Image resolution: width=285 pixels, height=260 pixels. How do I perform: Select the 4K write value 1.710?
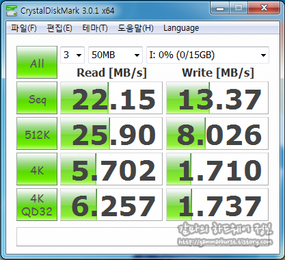(217, 169)
